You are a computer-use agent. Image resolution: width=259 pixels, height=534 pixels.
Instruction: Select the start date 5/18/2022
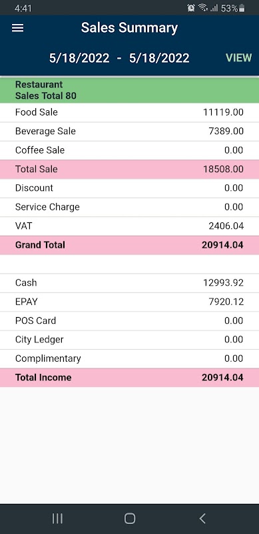[x=79, y=58]
